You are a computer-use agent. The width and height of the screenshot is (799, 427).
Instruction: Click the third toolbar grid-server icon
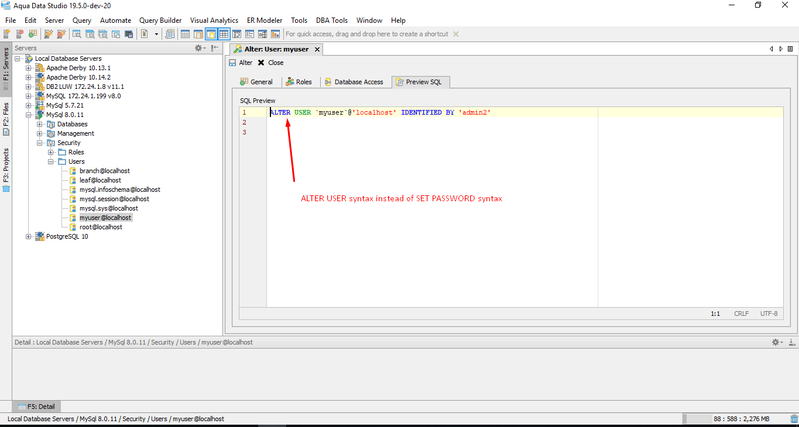point(32,34)
